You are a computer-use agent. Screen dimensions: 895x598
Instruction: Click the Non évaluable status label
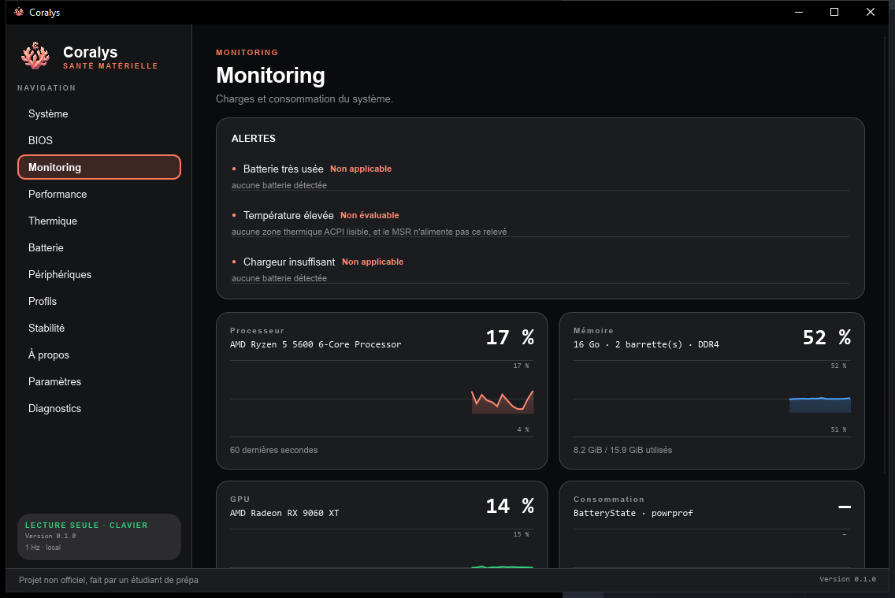[370, 215]
